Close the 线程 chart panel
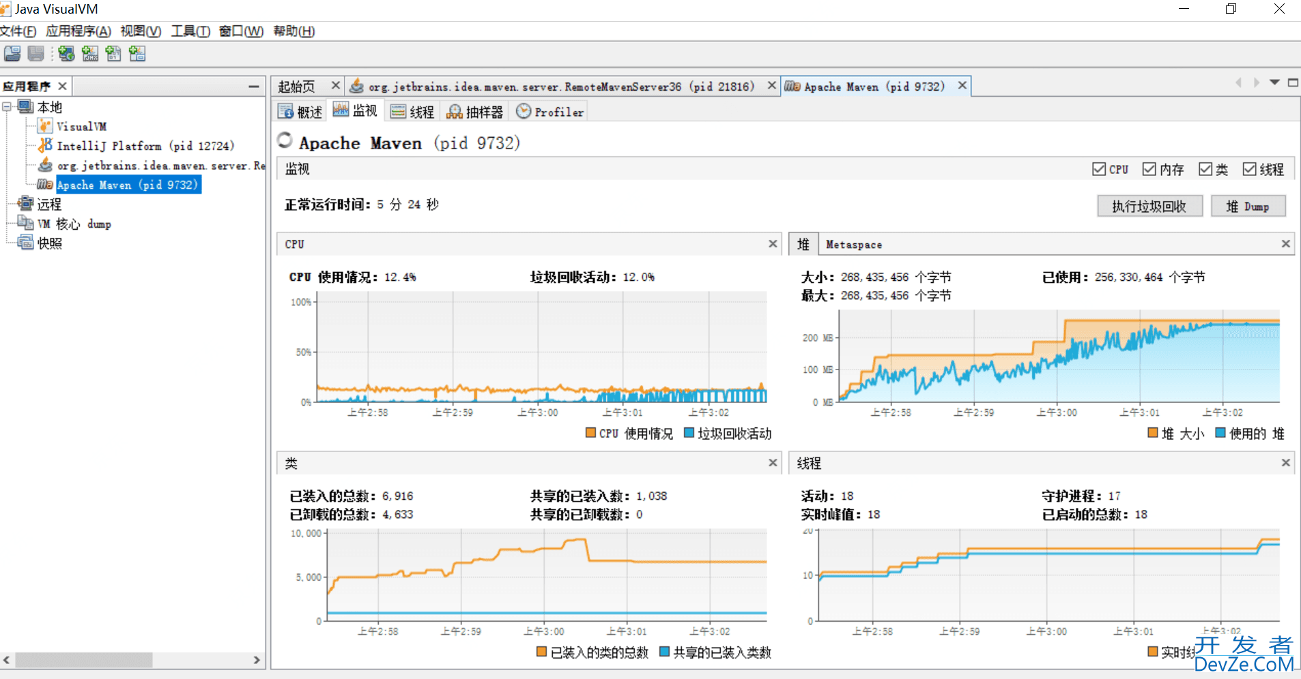Screen dimensions: 1301x679 click(1285, 463)
